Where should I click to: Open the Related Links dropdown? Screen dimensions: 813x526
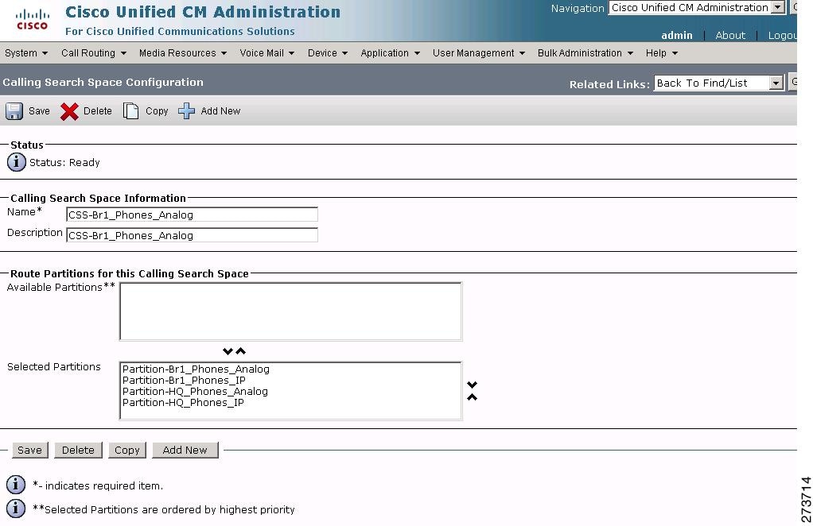pyautogui.click(x=718, y=83)
